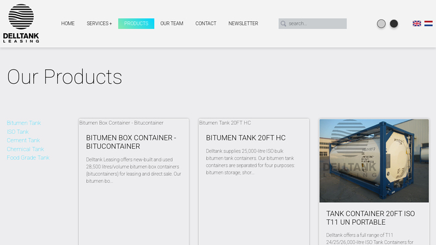Filter products by Chemical Tank

click(x=25, y=149)
